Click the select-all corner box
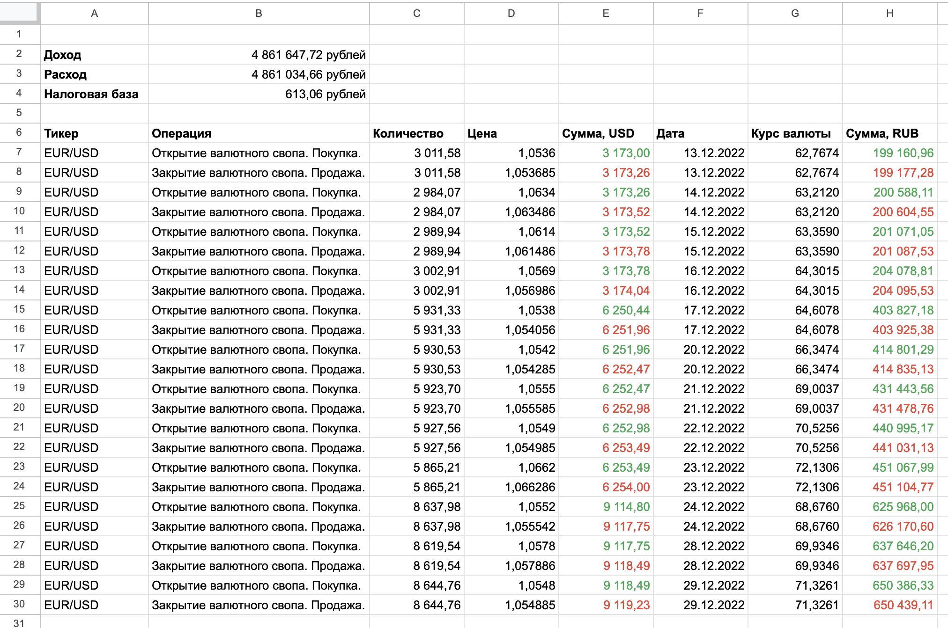This screenshot has height=628, width=948. (19, 13)
